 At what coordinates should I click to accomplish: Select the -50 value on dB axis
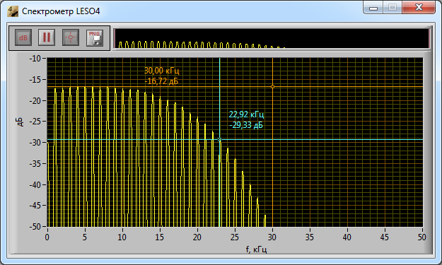(35, 226)
